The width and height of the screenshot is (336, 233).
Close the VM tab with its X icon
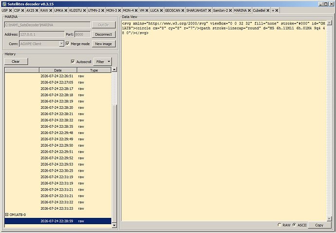tap(147, 11)
